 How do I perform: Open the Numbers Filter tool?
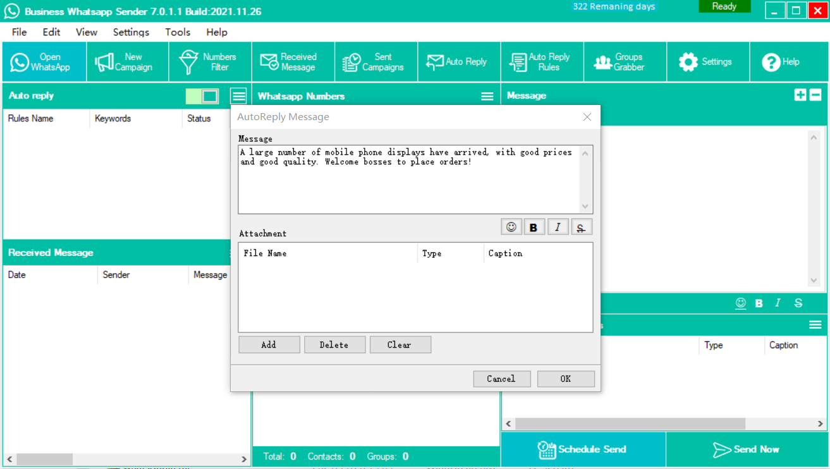(211, 62)
